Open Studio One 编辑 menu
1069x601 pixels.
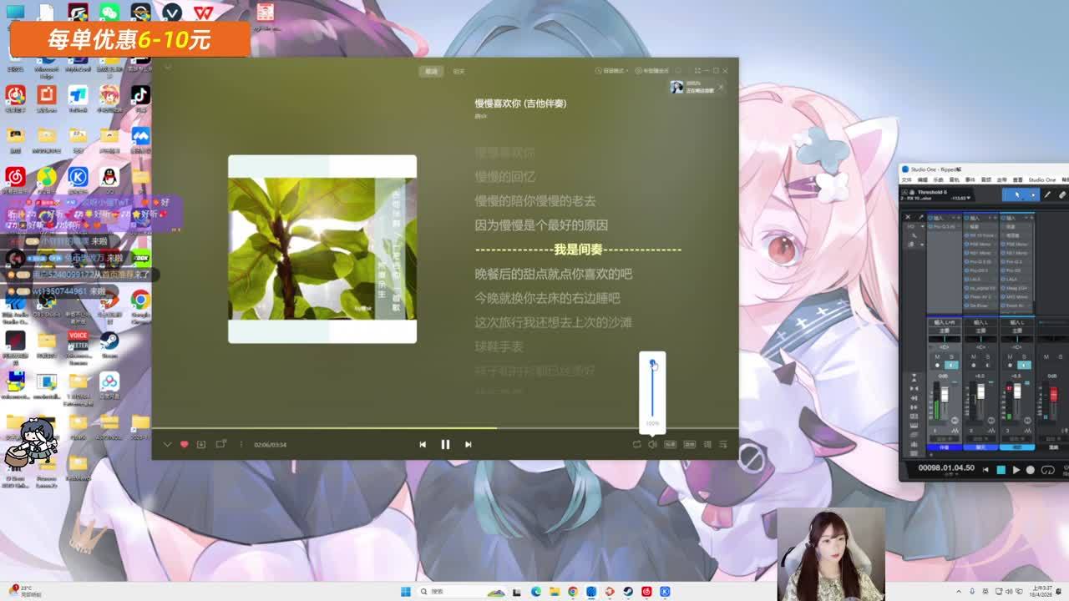923,179
